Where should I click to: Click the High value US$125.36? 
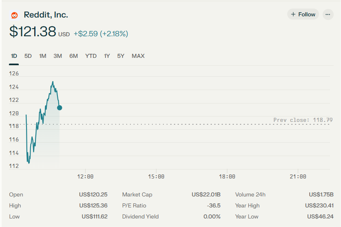(x=93, y=206)
